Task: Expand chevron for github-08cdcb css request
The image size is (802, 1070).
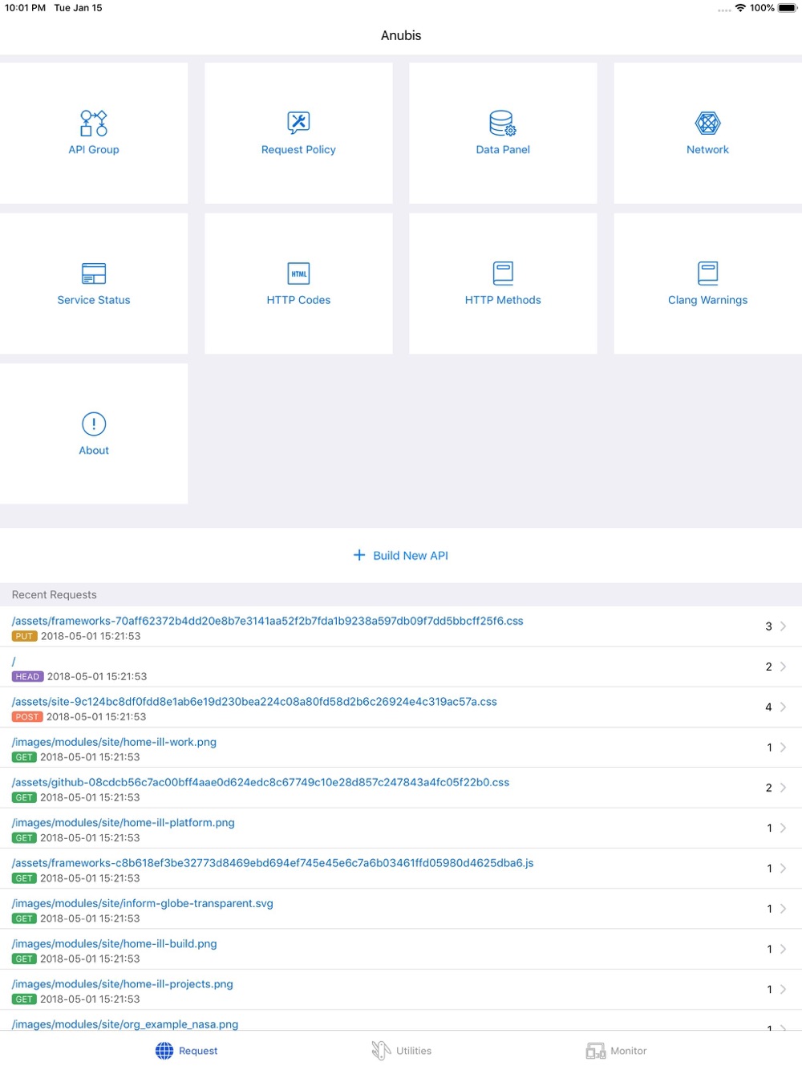Action: coord(784,788)
